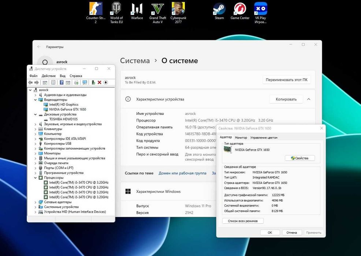Image resolution: width=361 pixels, height=256 pixels.
Task: Click the 12225 МБ graphics memory value
Action: click(x=278, y=195)
